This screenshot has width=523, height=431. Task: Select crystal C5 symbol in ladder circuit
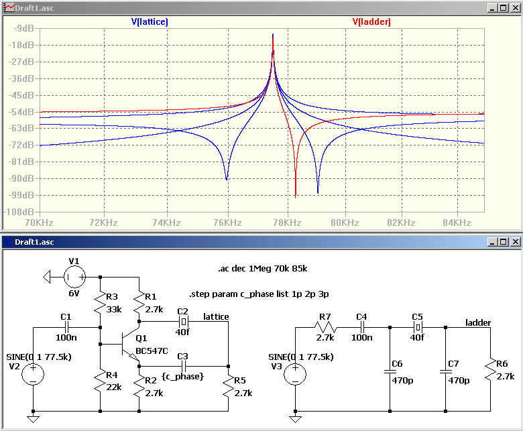(418, 327)
